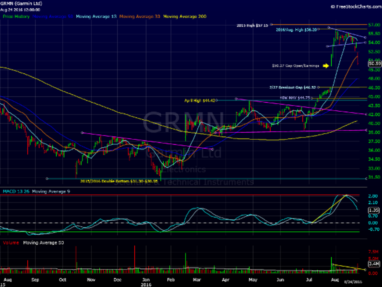
Task: Click the Nov month label on time axis
Action: point(91,280)
